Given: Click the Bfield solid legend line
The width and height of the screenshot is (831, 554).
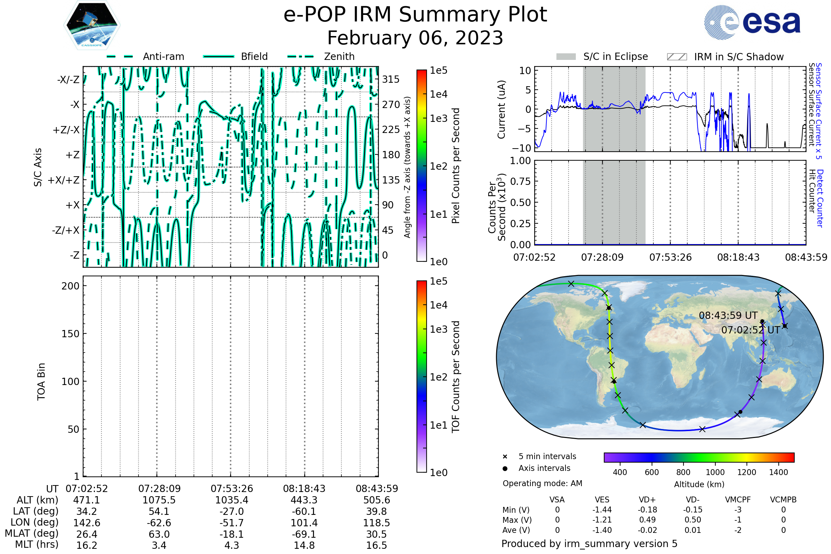Looking at the screenshot, I should (x=218, y=56).
